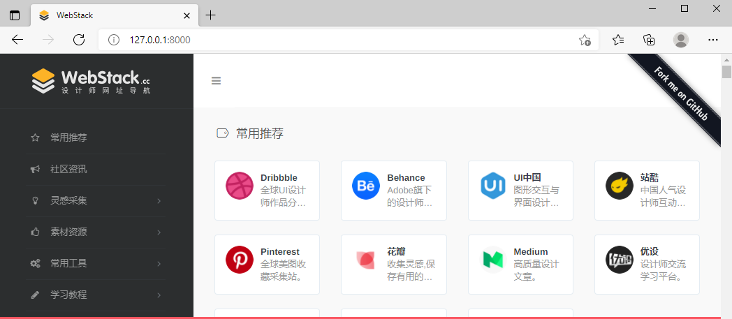732x319 pixels.
Task: Open the Behance card title link
Action: coord(406,178)
